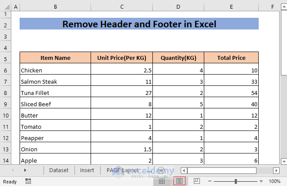Screen dimensions: 287x186
Task: Select Salmon Steak total price 33 cell
Action: 231,80
